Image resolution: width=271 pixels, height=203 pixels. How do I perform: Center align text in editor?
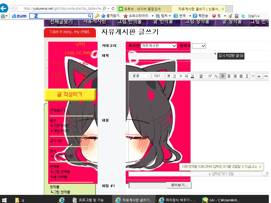tap(229, 76)
